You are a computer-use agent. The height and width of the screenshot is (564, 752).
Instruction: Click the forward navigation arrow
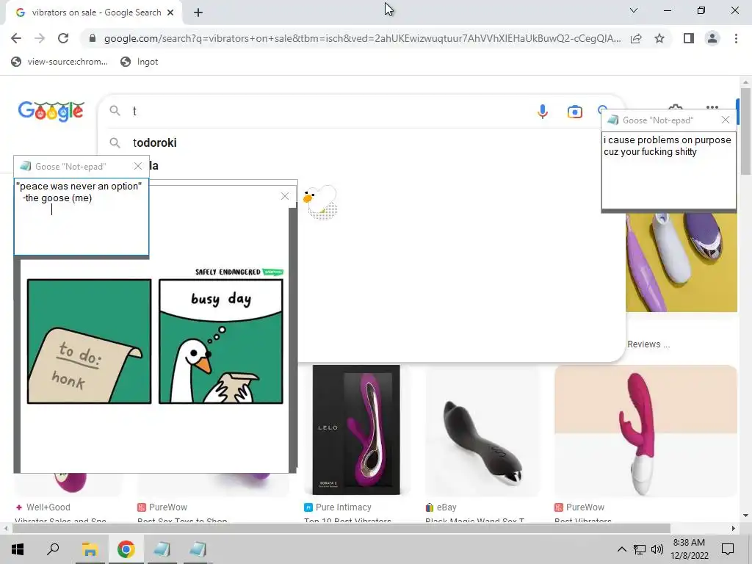coord(40,38)
